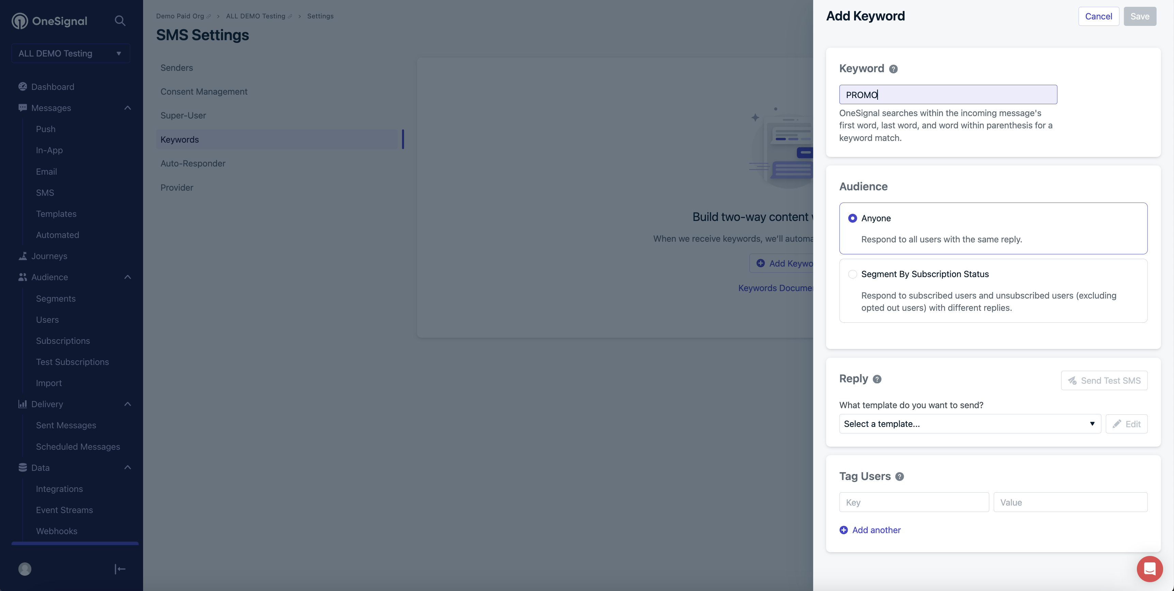Collapse the Messages section chevron
Viewport: 1174px width, 591px height.
tap(128, 108)
